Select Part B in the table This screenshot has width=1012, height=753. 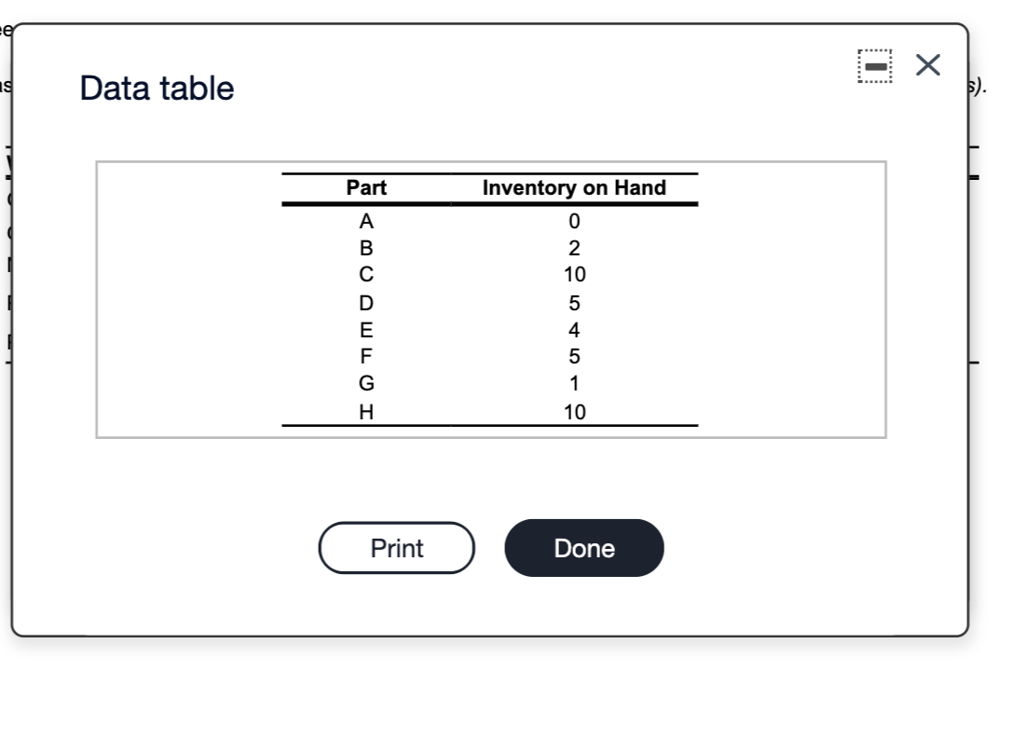(366, 247)
